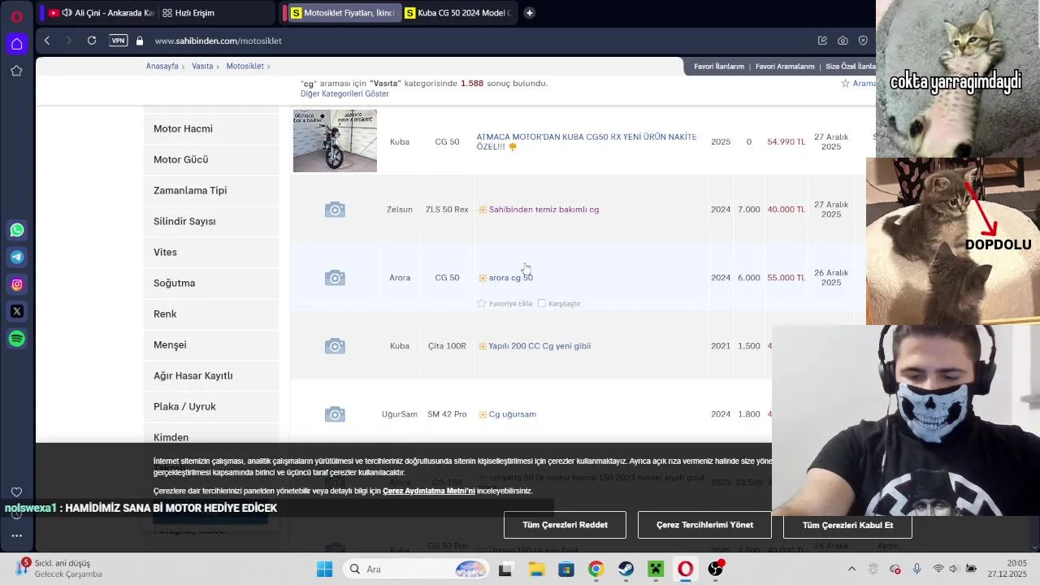Screen dimensions: 1040x585
Task: Go to Anasayfa breadcrumb
Action: coord(162,66)
